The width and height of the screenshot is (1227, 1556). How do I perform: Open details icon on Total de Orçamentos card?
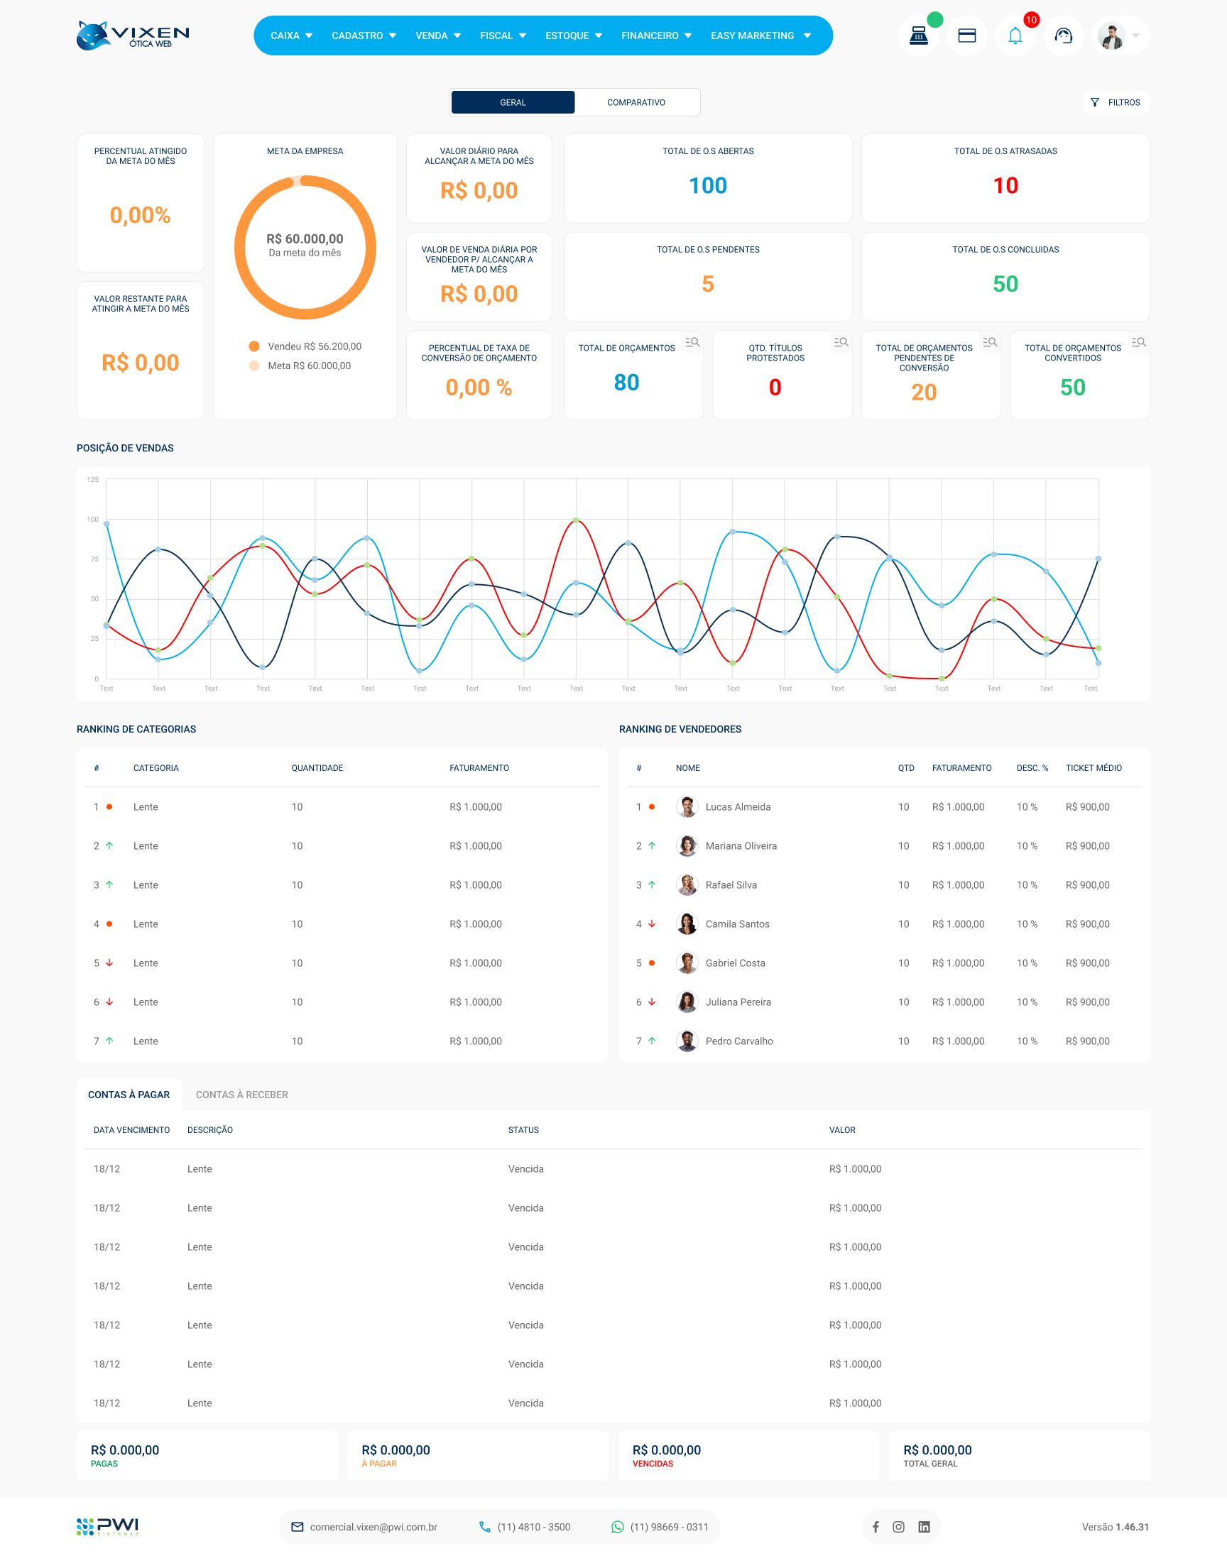(x=692, y=343)
